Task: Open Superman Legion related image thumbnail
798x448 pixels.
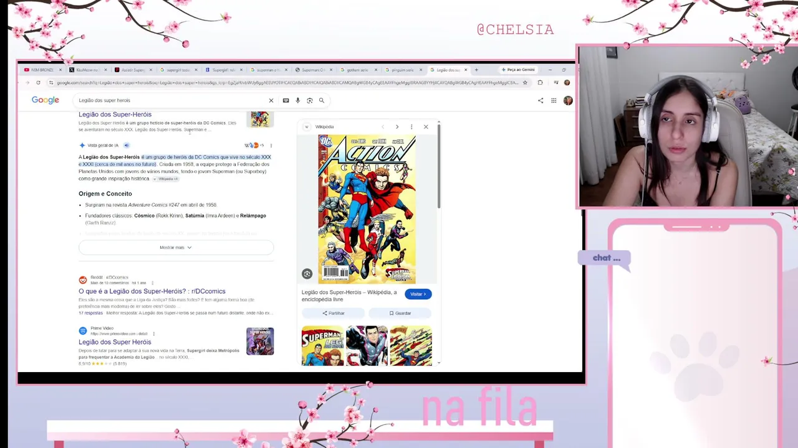Action: (x=322, y=346)
